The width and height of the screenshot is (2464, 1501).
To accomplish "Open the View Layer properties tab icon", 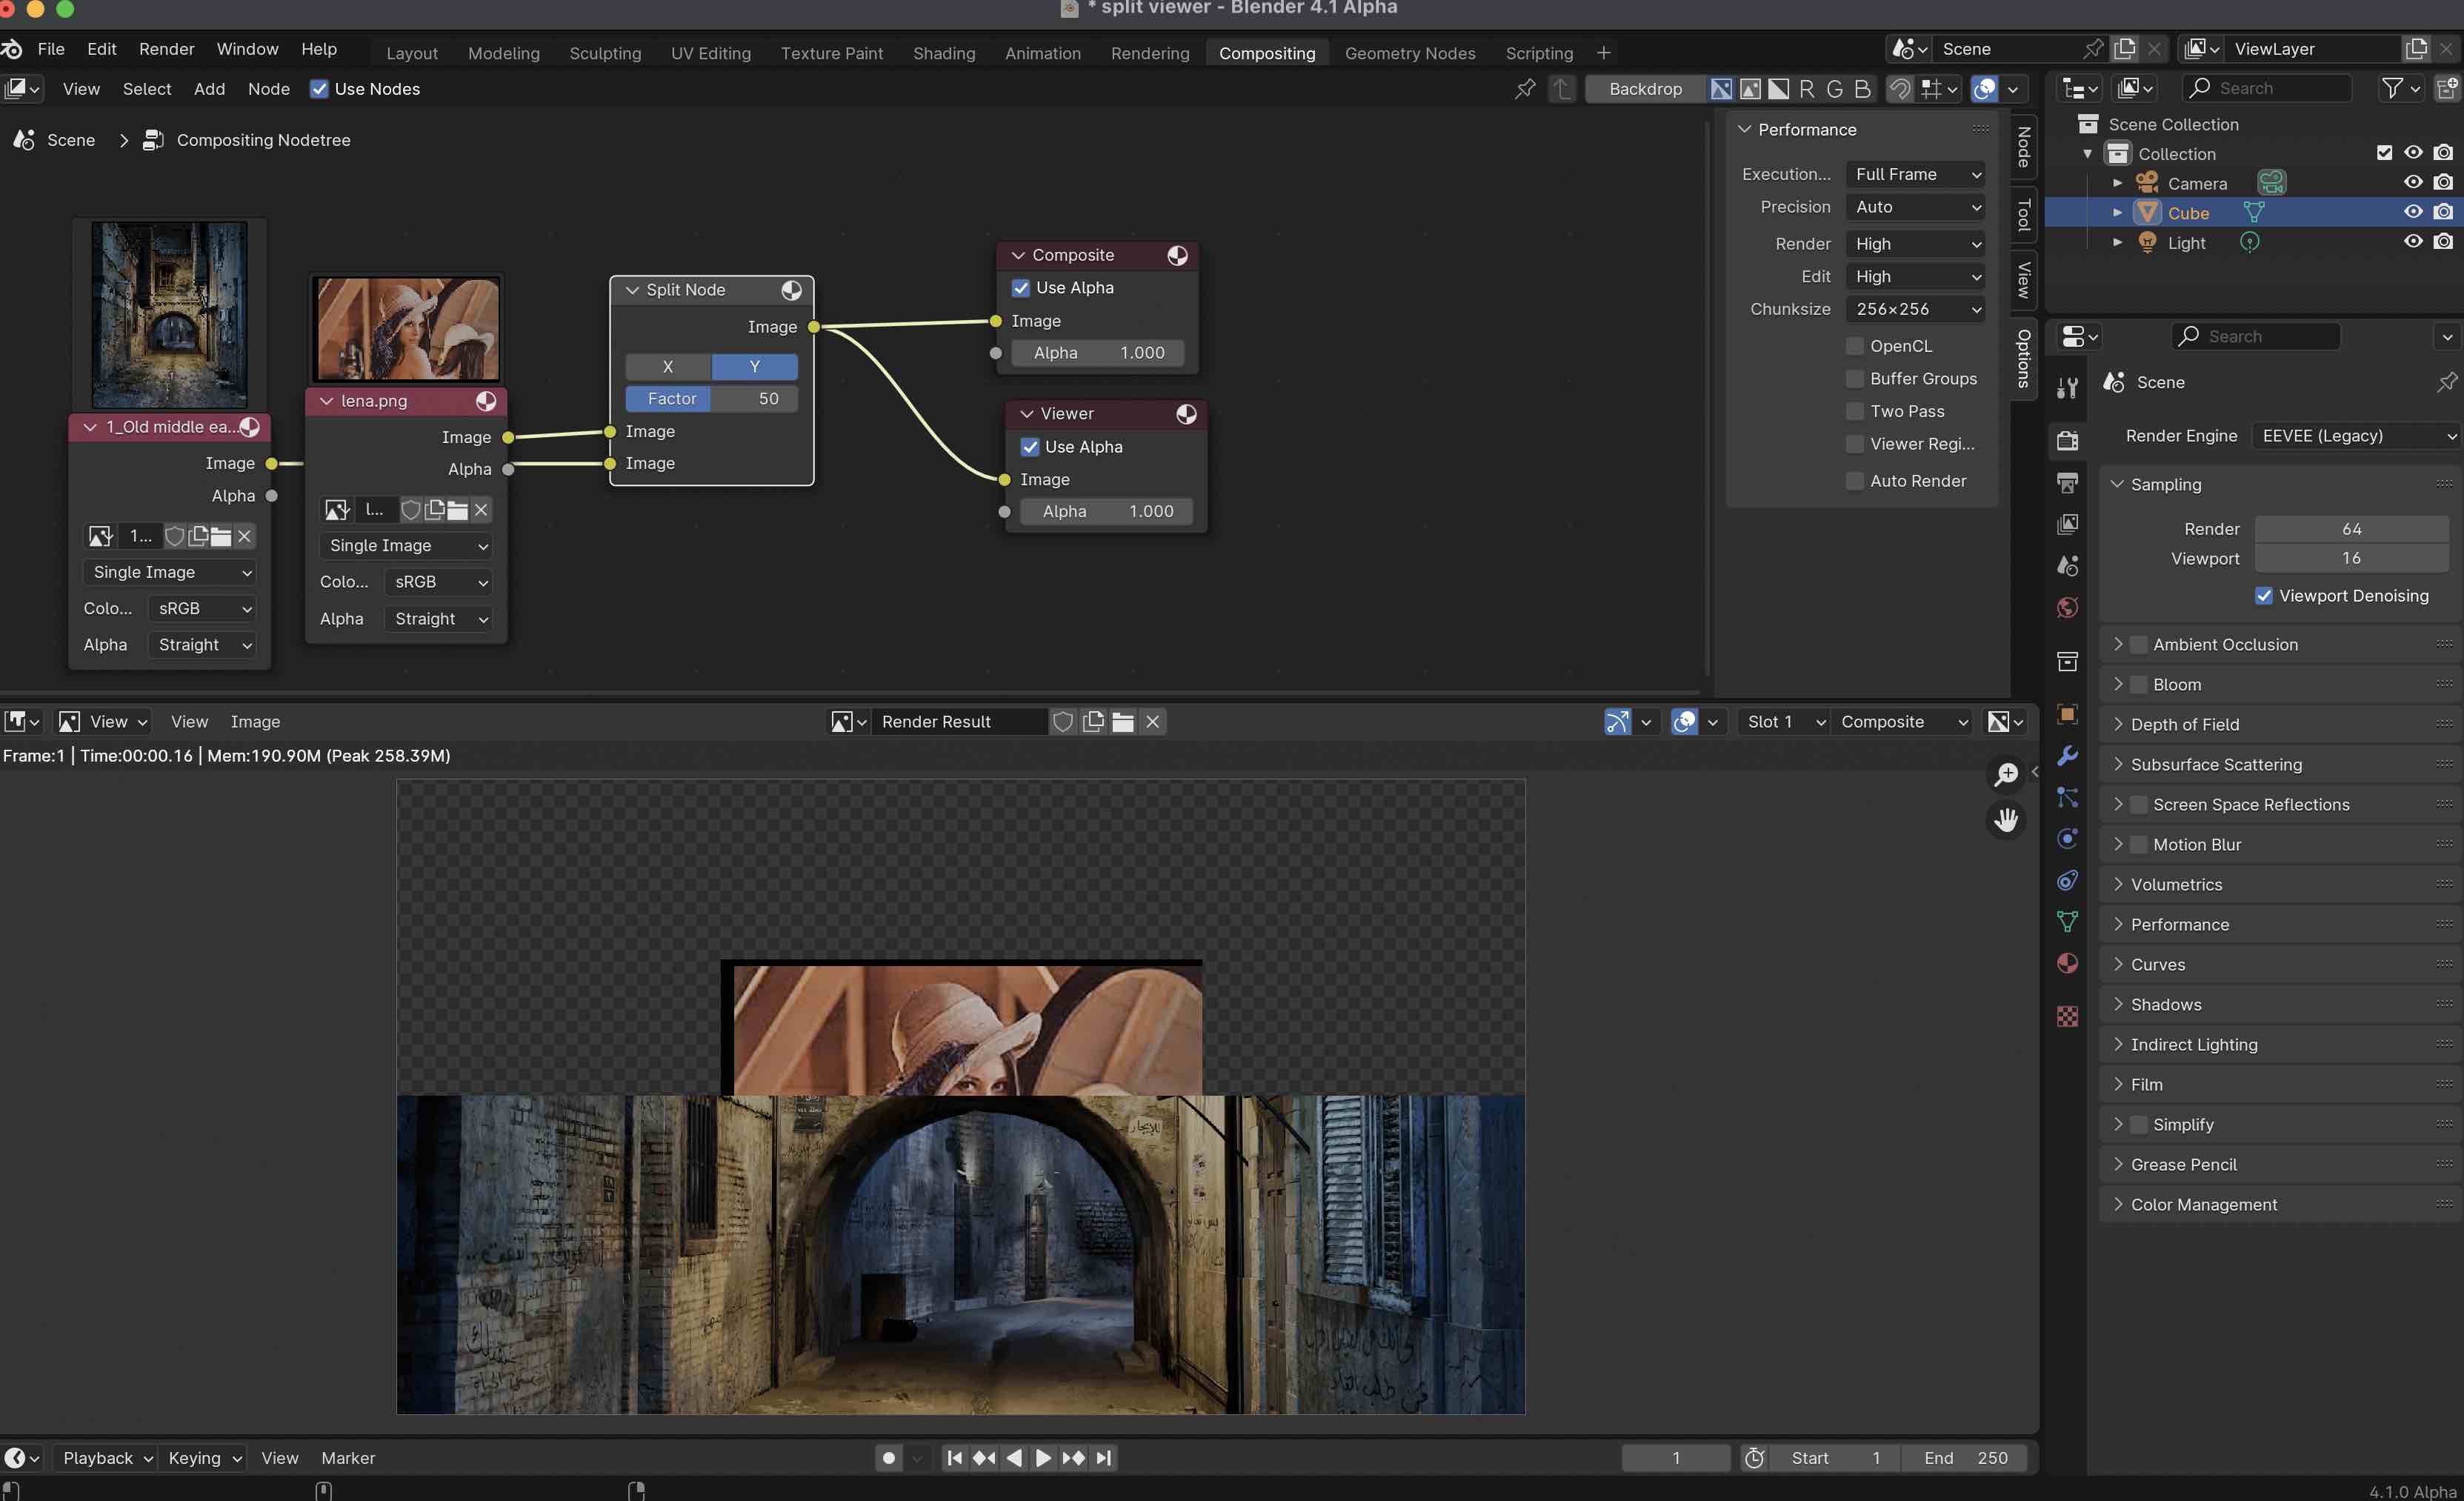I will click(2067, 524).
